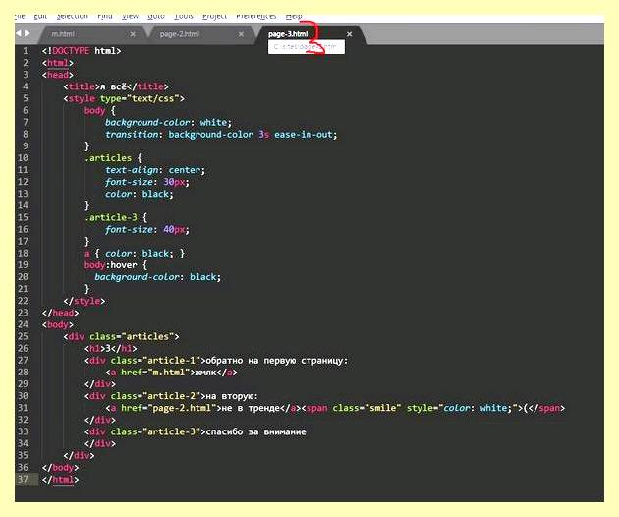Close the page-2.html tab
Screen dimensions: 619x517
coord(241,34)
